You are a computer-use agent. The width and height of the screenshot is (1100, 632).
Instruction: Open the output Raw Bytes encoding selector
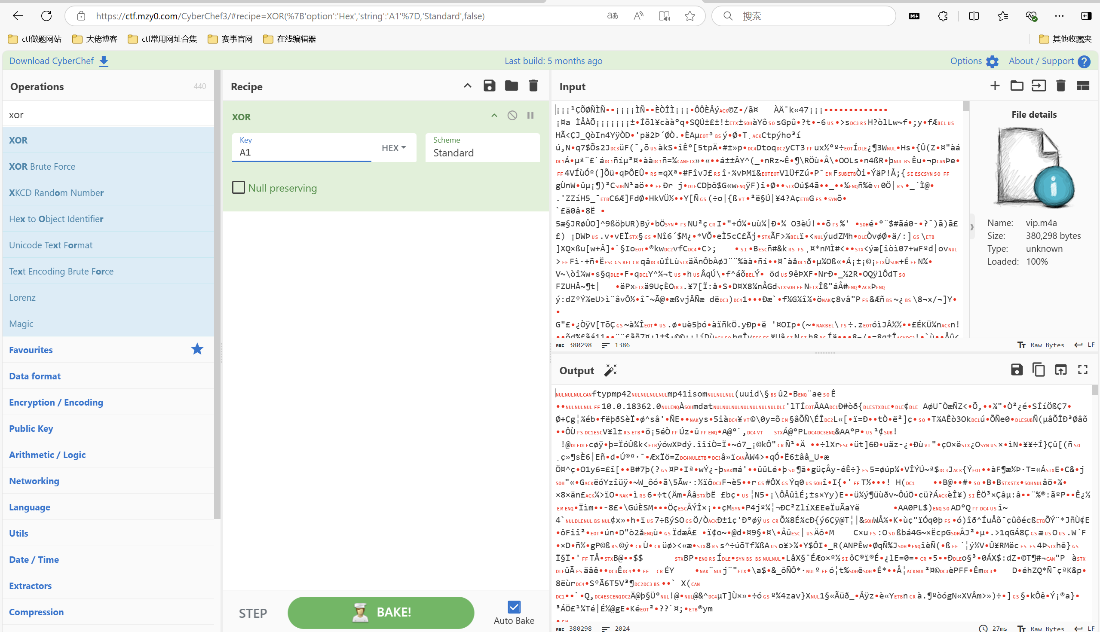tap(1041, 629)
